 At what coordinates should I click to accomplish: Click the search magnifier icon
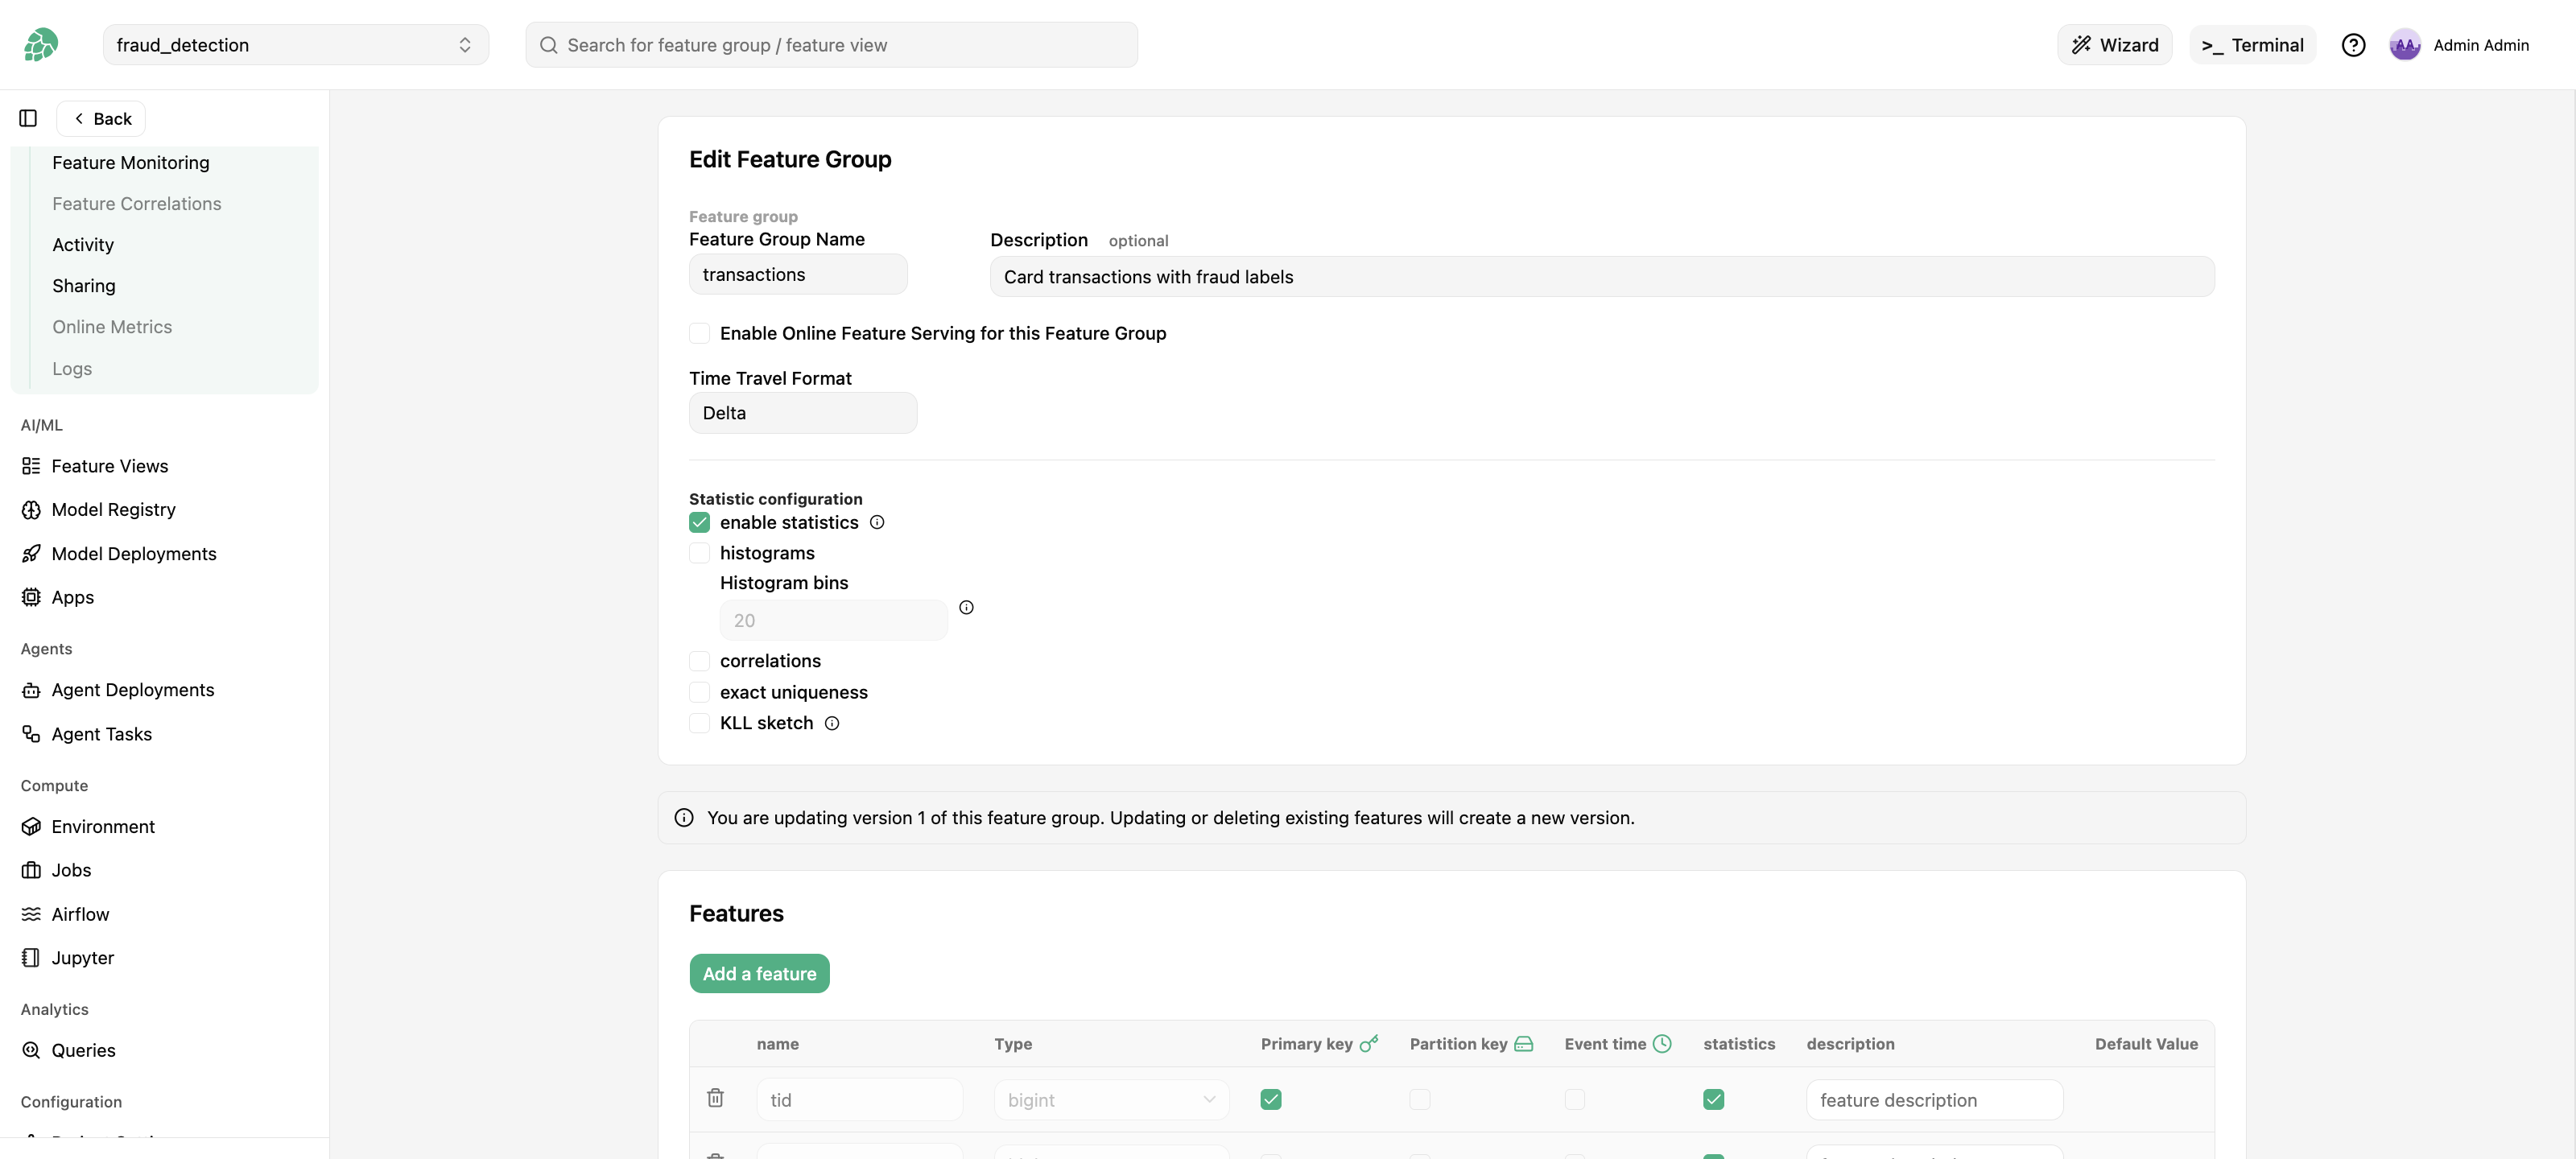[x=548, y=45]
